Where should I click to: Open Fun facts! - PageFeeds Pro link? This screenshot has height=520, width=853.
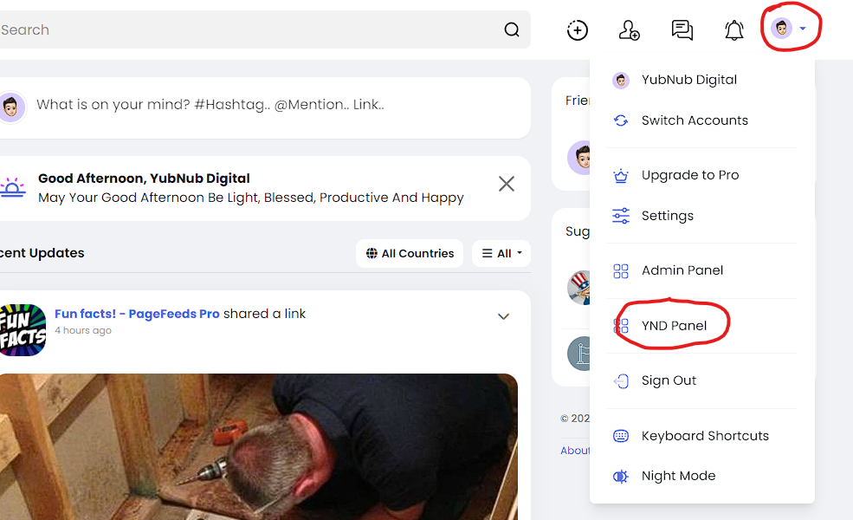pos(137,314)
